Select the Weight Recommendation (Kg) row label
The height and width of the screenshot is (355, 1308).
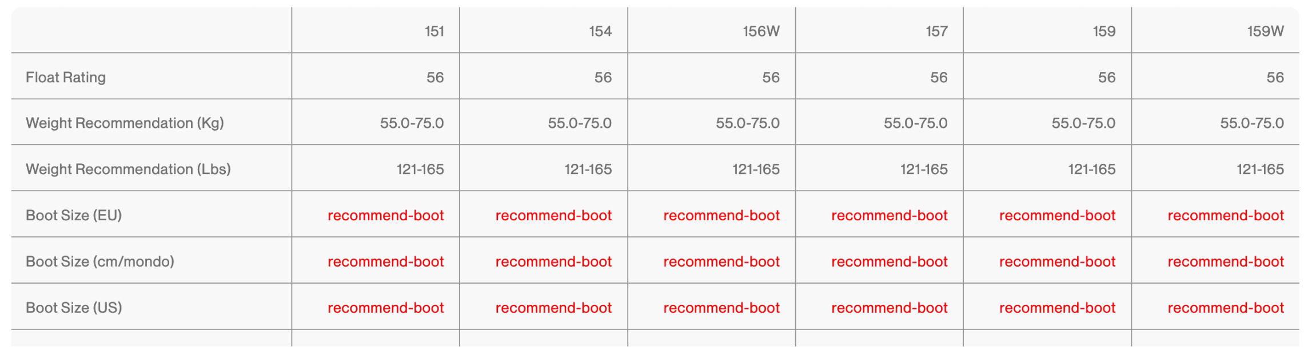[x=125, y=123]
